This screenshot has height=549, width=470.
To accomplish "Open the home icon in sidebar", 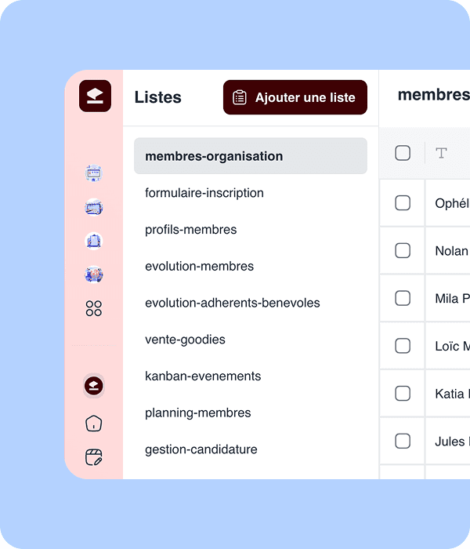I will (94, 424).
